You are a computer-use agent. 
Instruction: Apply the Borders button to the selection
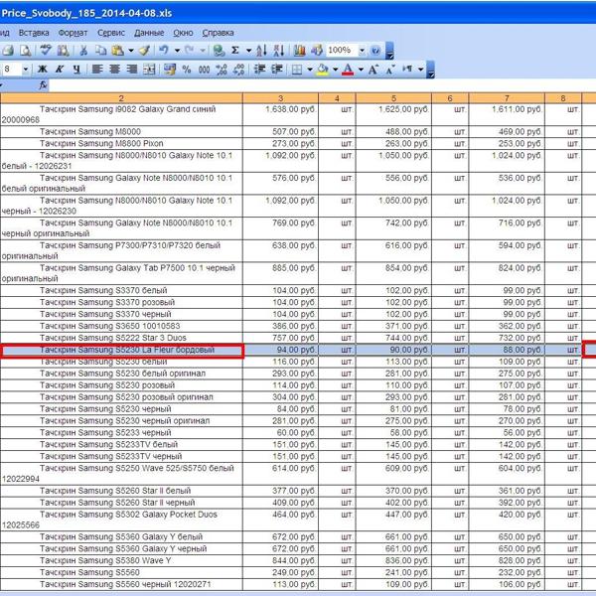pos(297,70)
